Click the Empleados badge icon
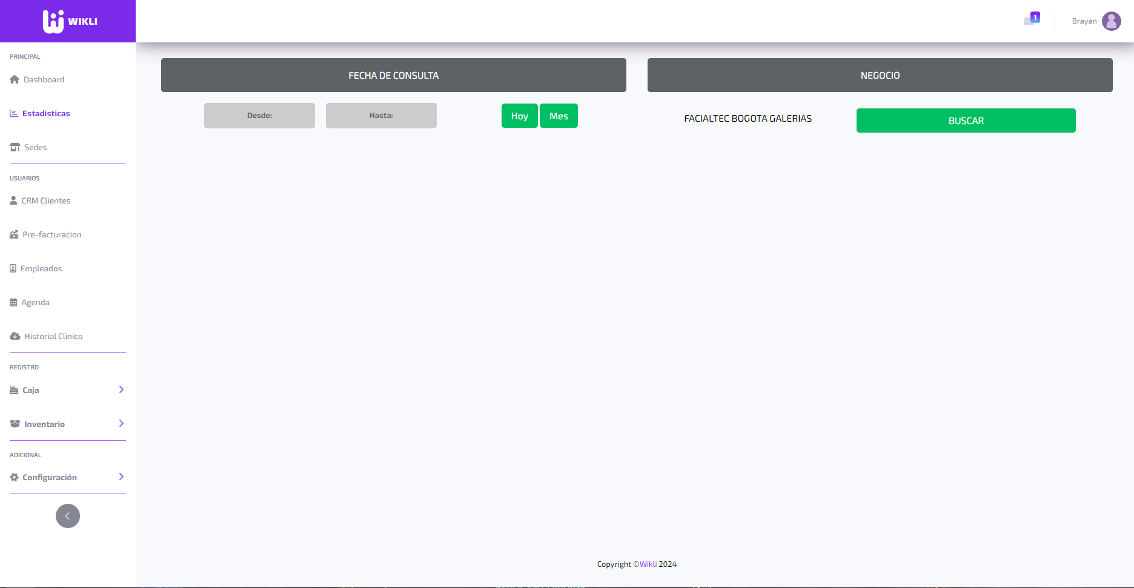1134x588 pixels. [x=13, y=268]
